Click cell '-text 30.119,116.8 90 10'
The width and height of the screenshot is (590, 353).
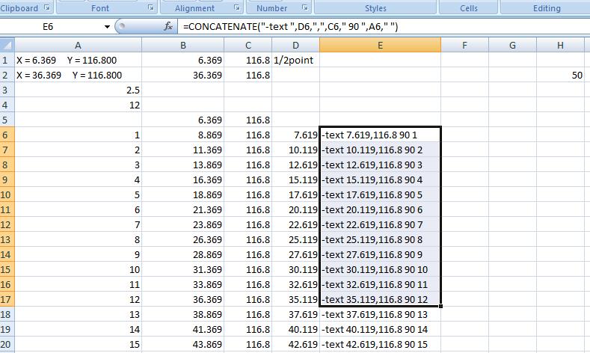click(380, 269)
